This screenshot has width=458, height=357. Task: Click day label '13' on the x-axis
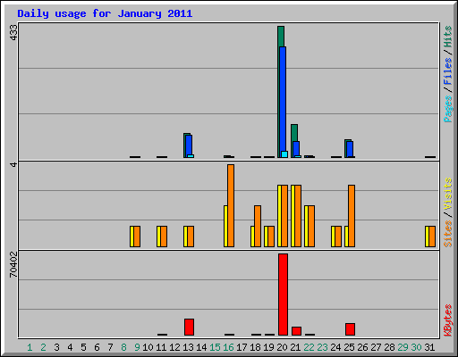[188, 347]
